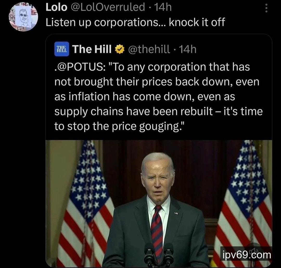Screen dimensions: 281x268
Task: Click the 'Listen up corporations' tweet text
Action: click(135, 22)
